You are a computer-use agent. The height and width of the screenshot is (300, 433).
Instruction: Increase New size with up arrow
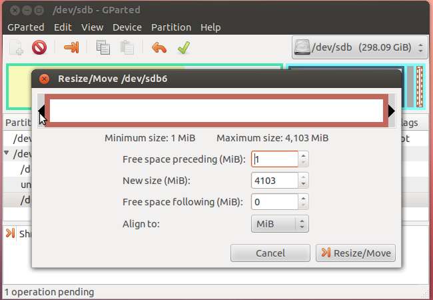pyautogui.click(x=303, y=177)
